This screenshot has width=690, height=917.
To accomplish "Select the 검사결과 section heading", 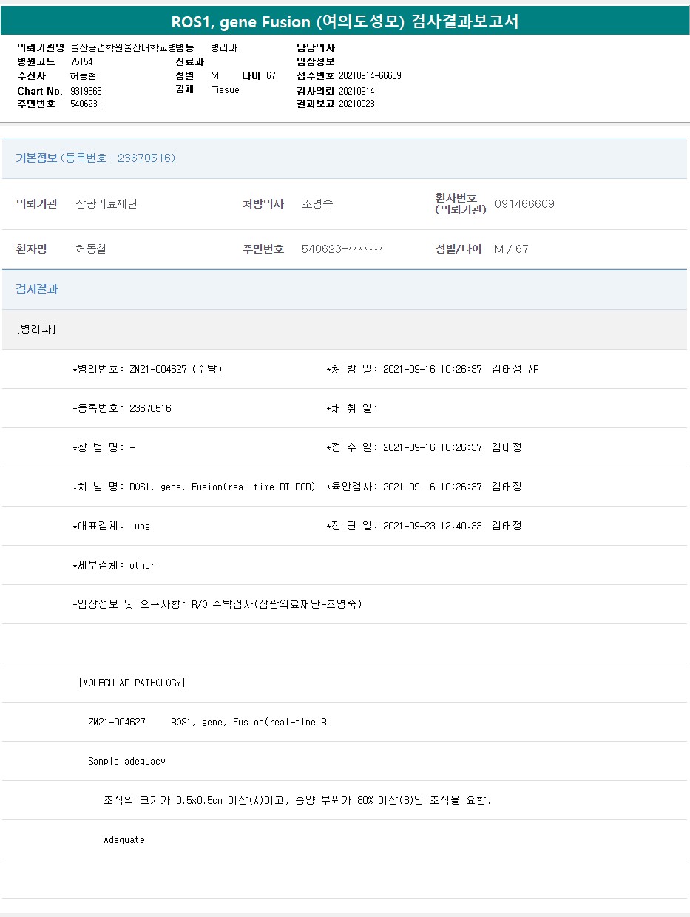I will coord(37,289).
